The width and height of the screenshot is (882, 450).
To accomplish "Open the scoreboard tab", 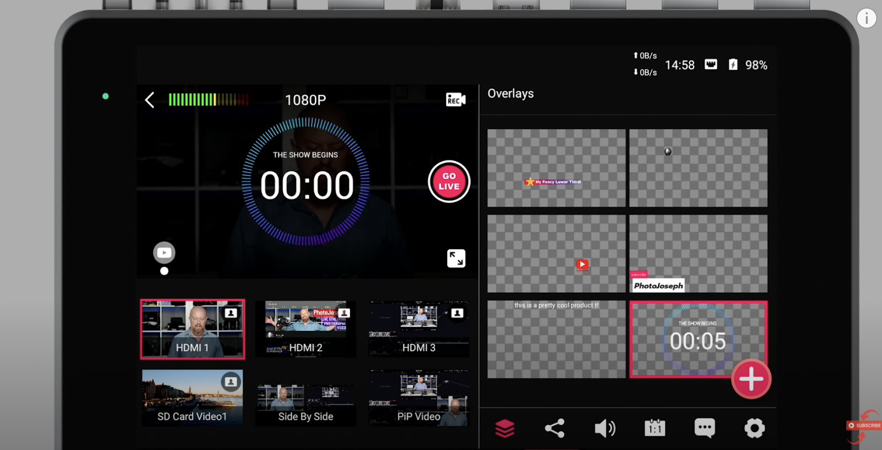I will (x=655, y=428).
